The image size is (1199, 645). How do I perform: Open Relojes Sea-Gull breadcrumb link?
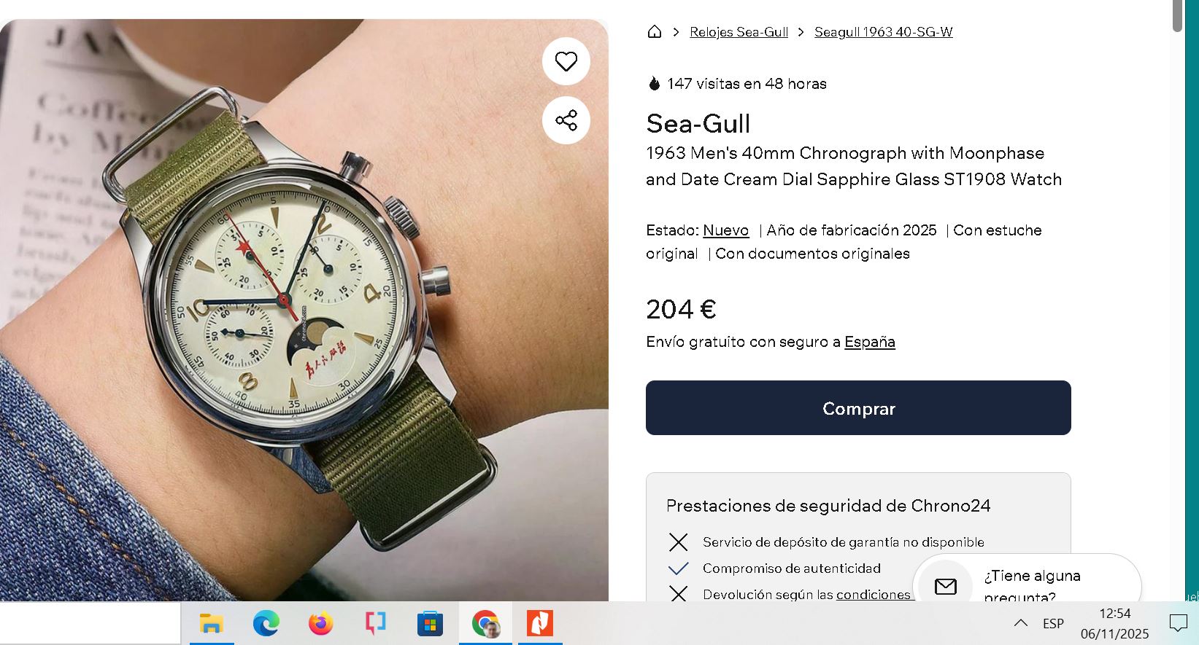(x=739, y=32)
